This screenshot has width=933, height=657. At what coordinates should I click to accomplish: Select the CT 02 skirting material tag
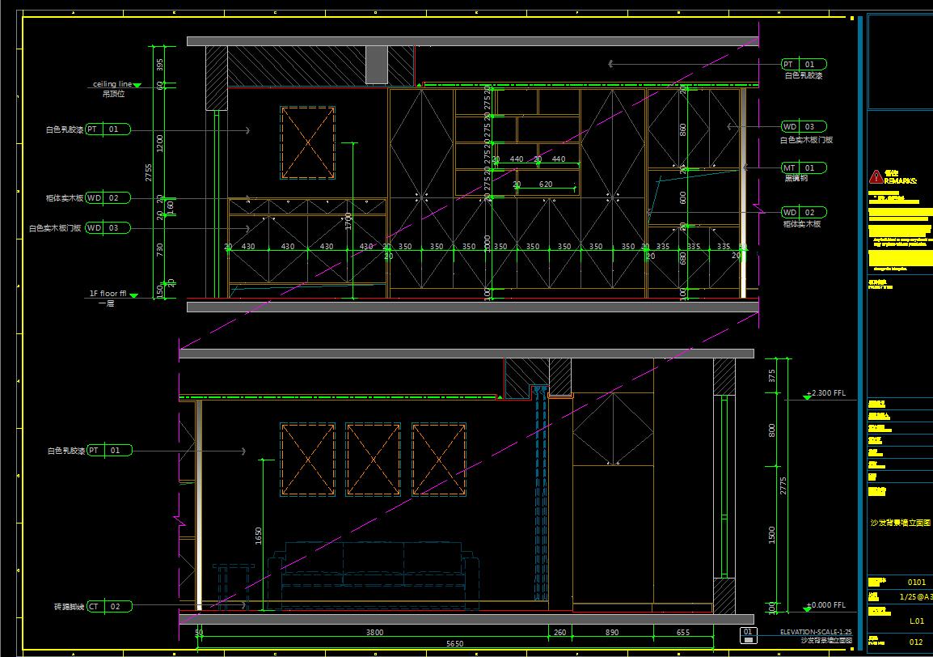coord(109,606)
